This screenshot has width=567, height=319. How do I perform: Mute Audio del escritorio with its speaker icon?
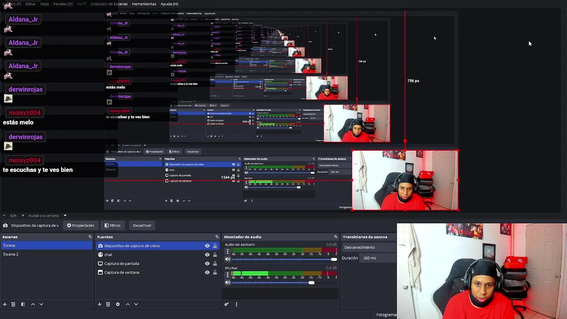tap(228, 259)
